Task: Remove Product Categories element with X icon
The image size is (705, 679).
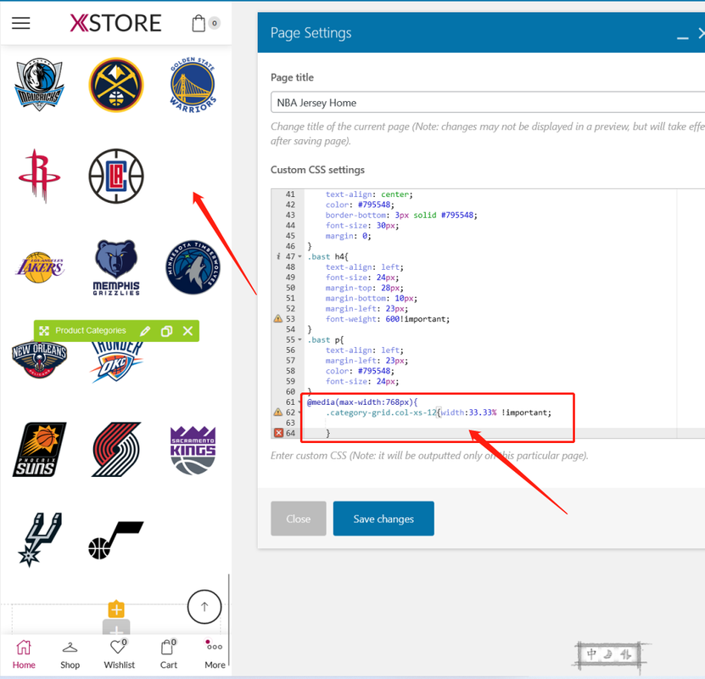Action: pyautogui.click(x=188, y=331)
